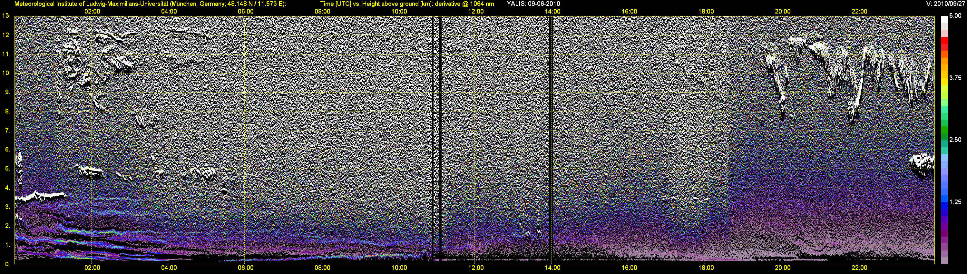
Task: Click the 22:00 label on the lower time axis
Action: tap(859, 268)
